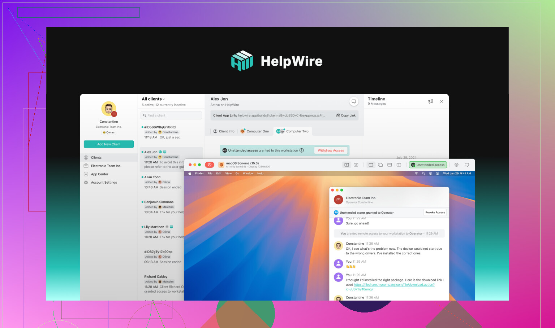Select the overlapping windows view icon

pyautogui.click(x=380, y=165)
